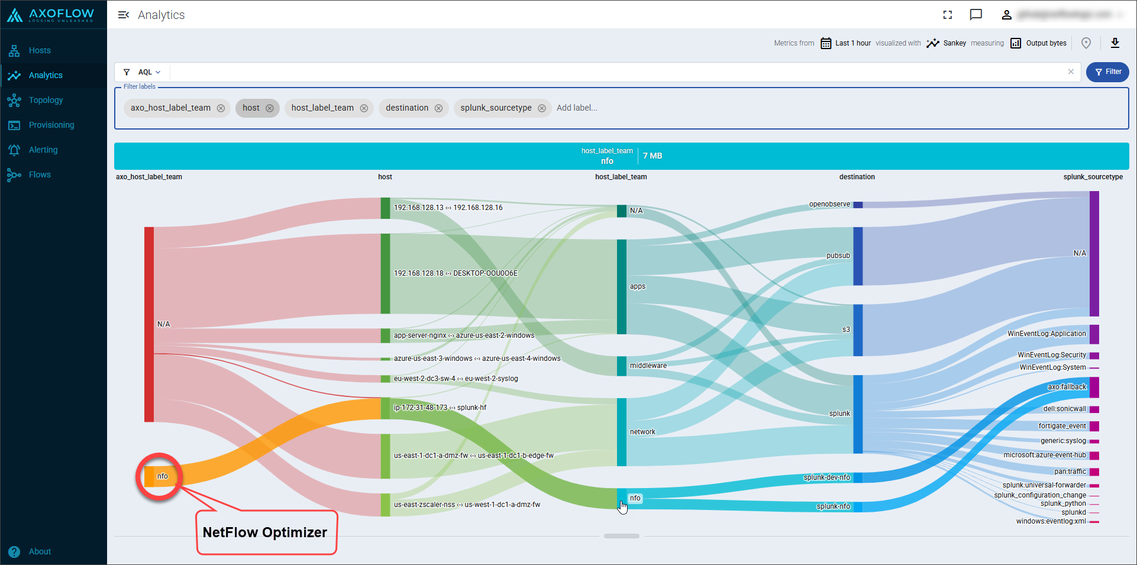Screen dimensions: 1137x565
Task: Collapse the sidebar with the menu icon
Action: [x=123, y=15]
